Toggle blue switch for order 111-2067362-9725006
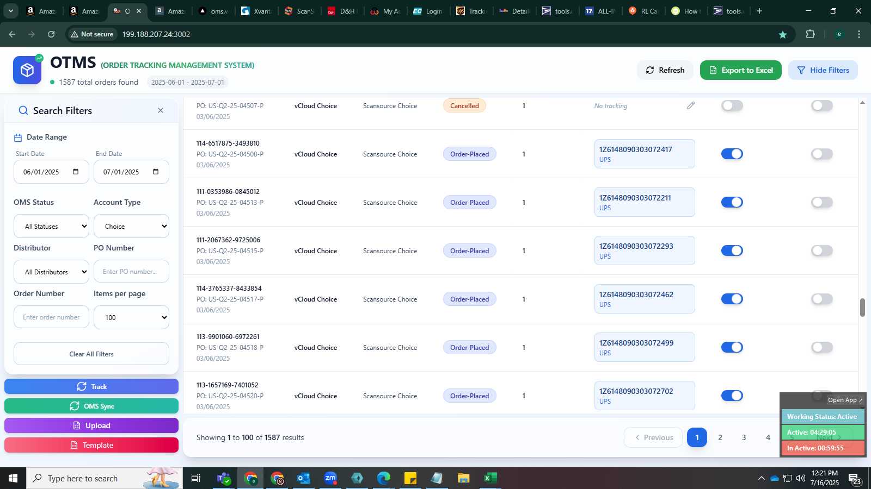 732,250
